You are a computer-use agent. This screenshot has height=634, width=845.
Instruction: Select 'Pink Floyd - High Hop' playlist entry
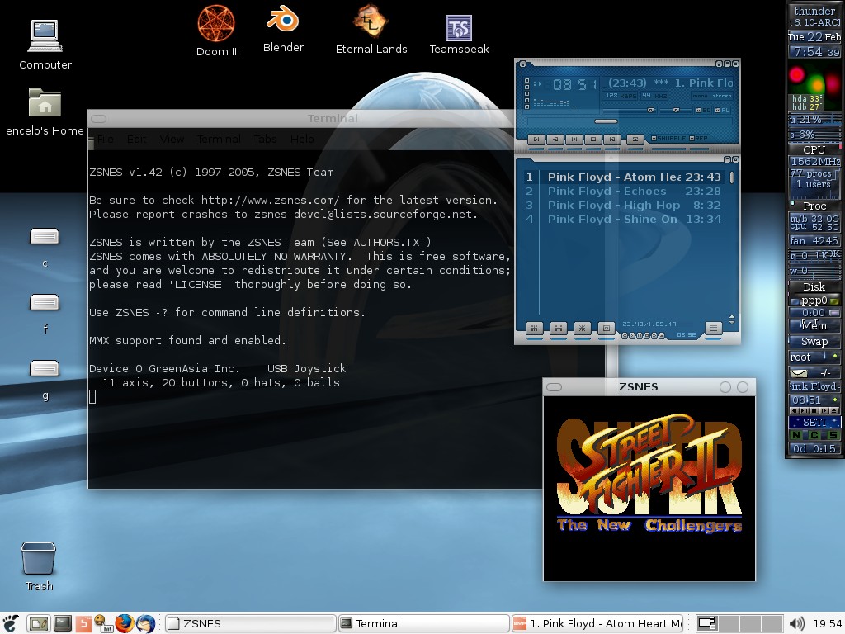click(625, 205)
